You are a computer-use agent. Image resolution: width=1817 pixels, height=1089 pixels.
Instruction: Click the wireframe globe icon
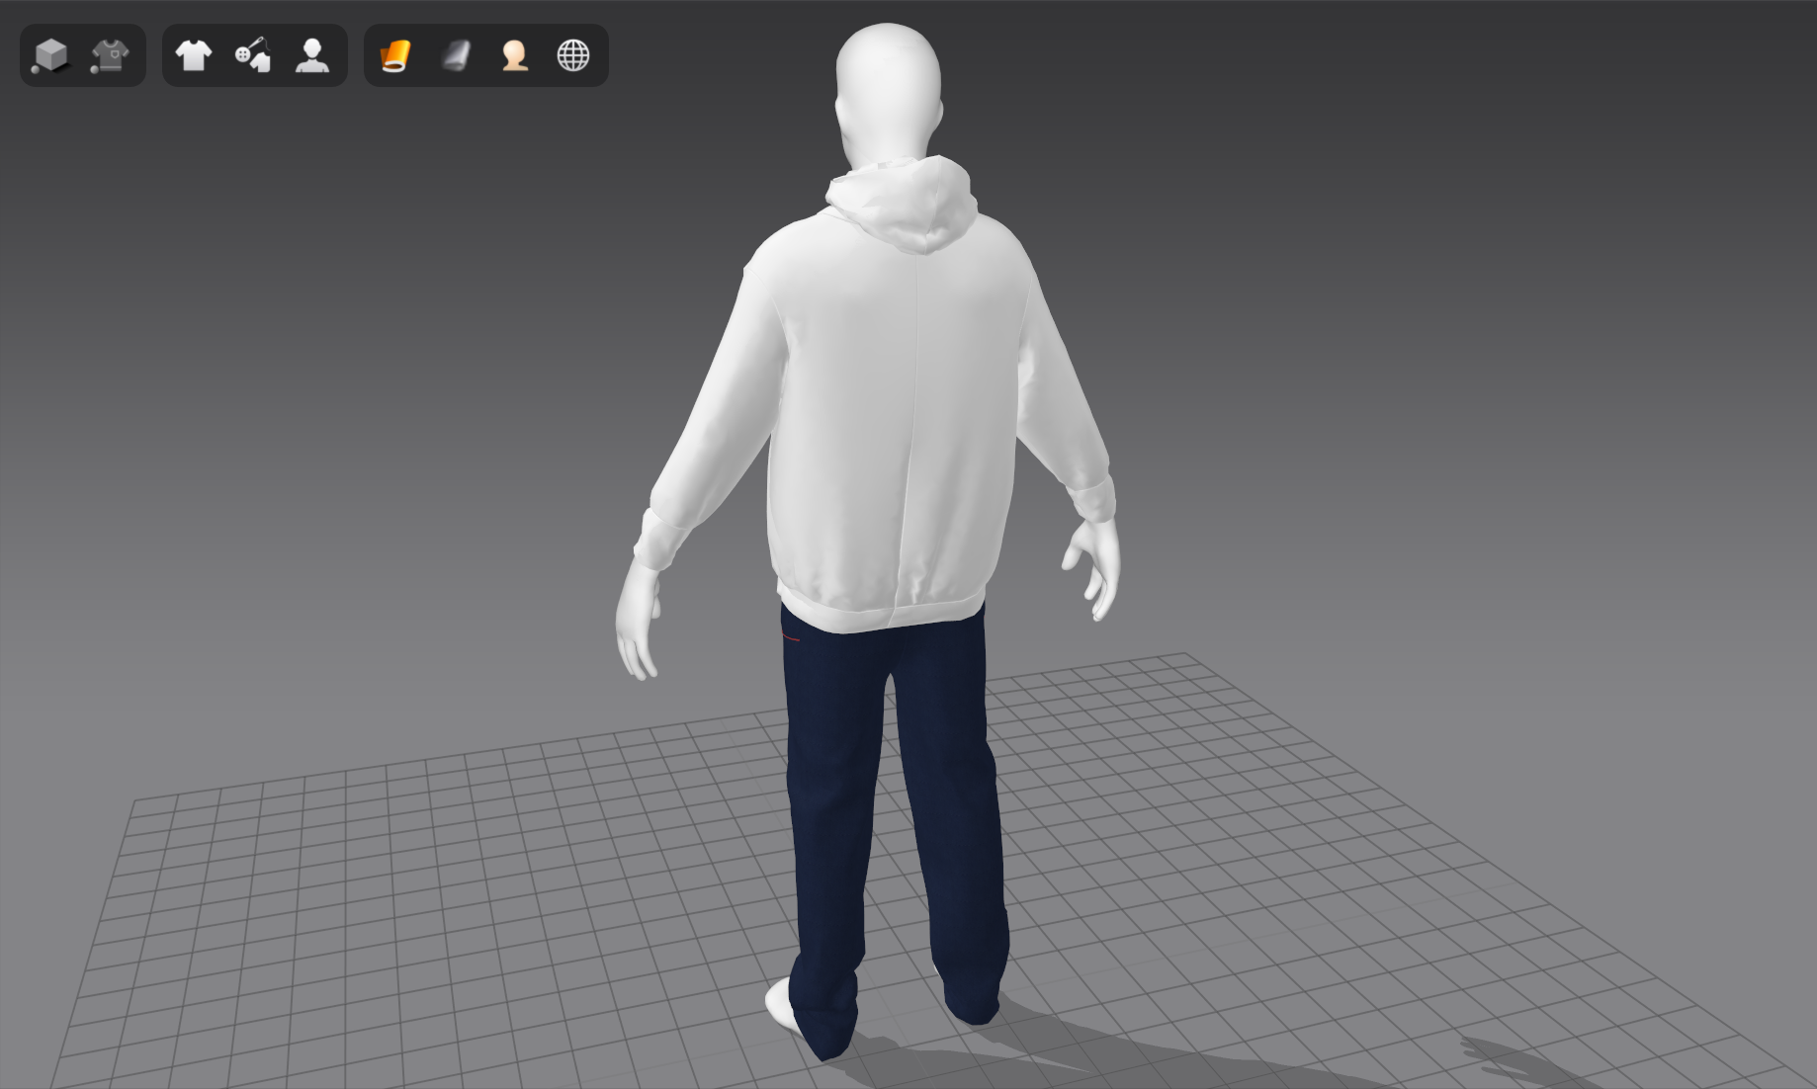(x=573, y=55)
